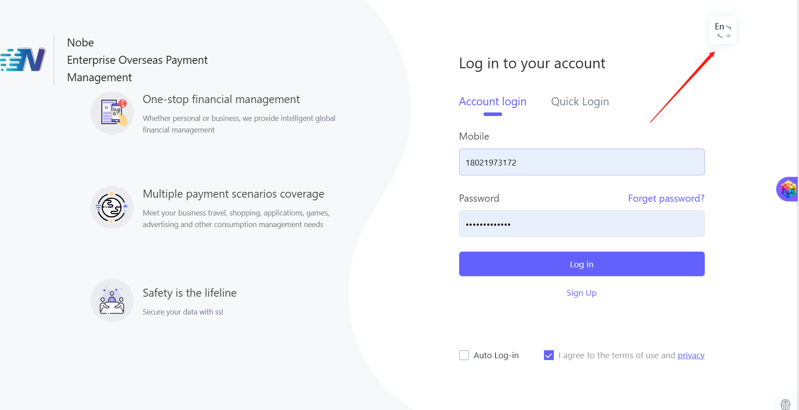Click the Multiple payment scenarios coverage heading

click(x=233, y=194)
